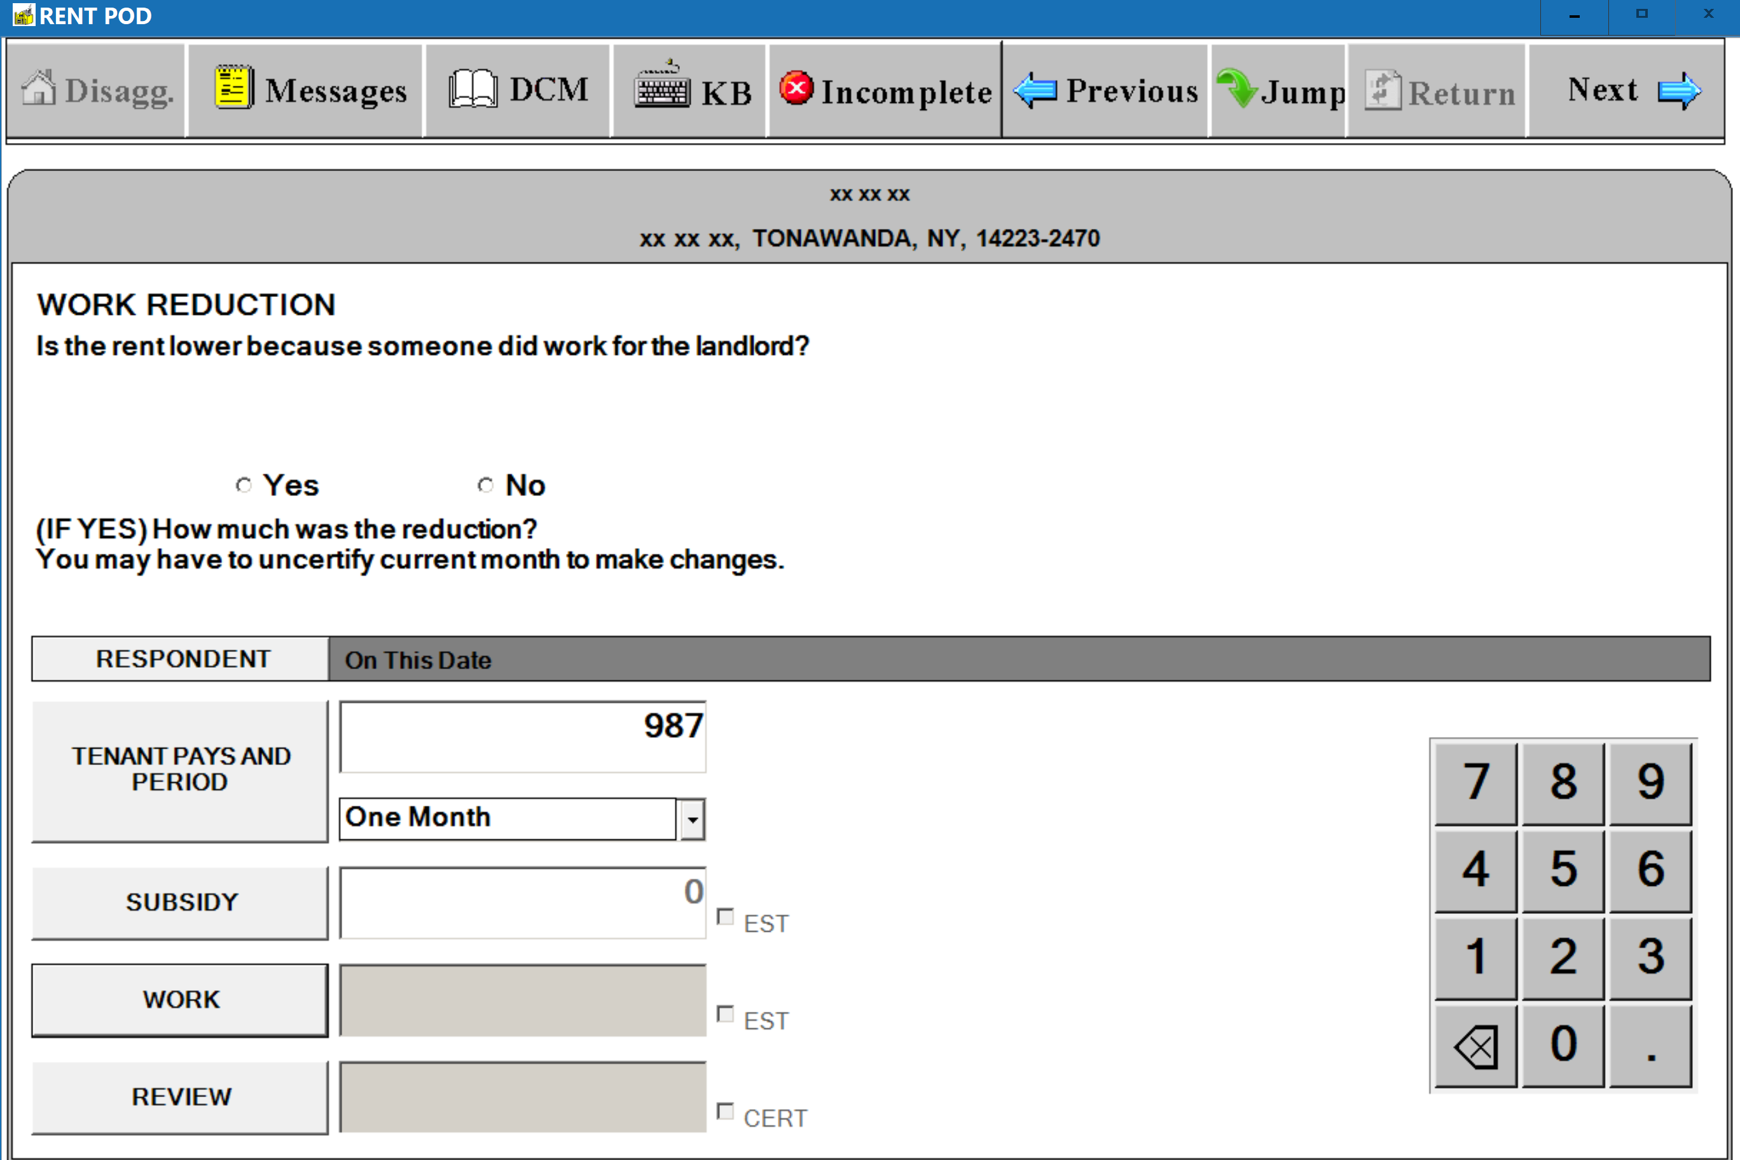Click the KB keyboard icon
The width and height of the screenshot is (1740, 1160).
click(x=661, y=87)
